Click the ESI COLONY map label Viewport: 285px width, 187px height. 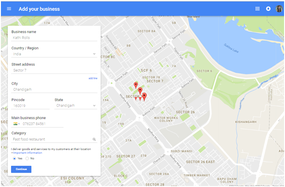(x=72, y=178)
